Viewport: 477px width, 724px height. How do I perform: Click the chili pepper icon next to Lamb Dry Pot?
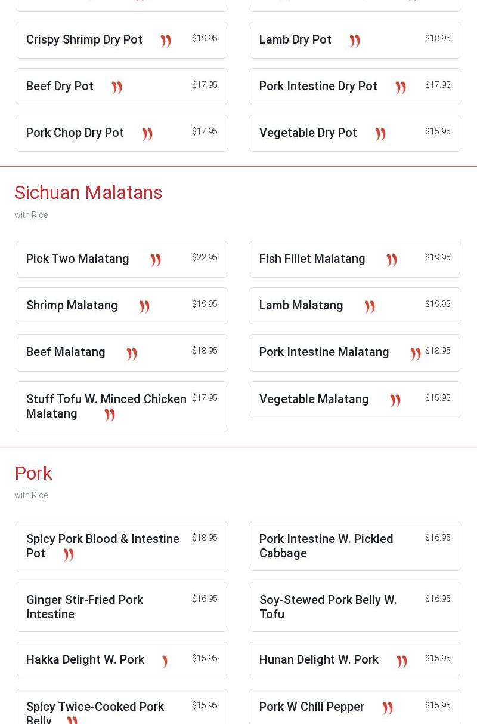355,41
